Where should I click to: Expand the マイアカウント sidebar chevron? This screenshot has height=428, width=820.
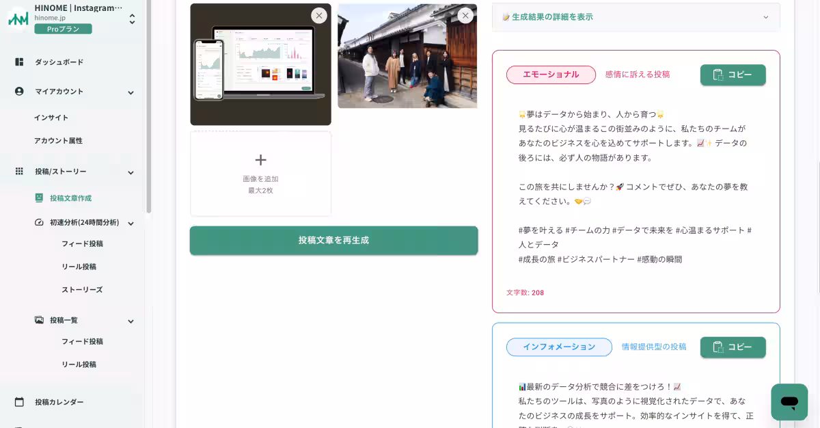point(130,91)
